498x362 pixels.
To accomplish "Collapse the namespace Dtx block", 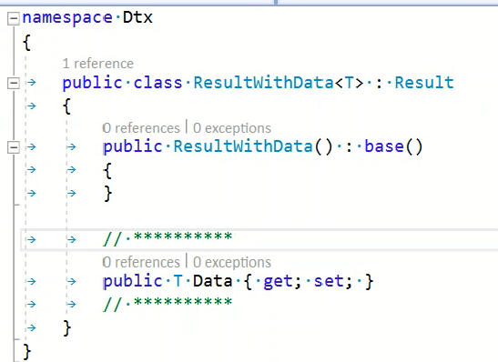I will pyautogui.click(x=14, y=18).
